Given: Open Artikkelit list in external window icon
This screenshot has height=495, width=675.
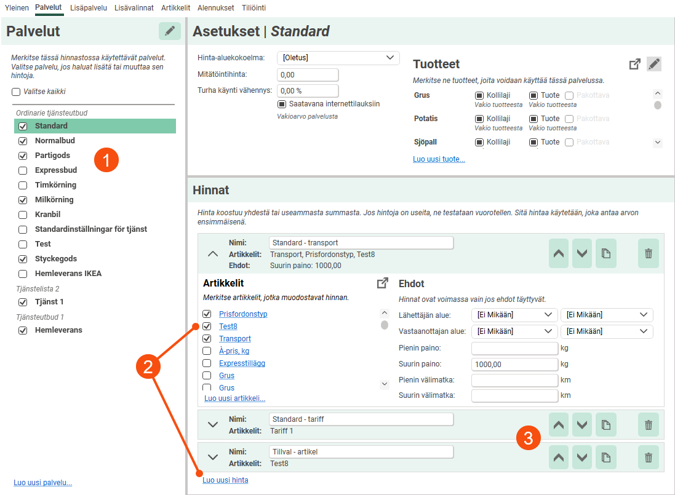Looking at the screenshot, I should (382, 283).
